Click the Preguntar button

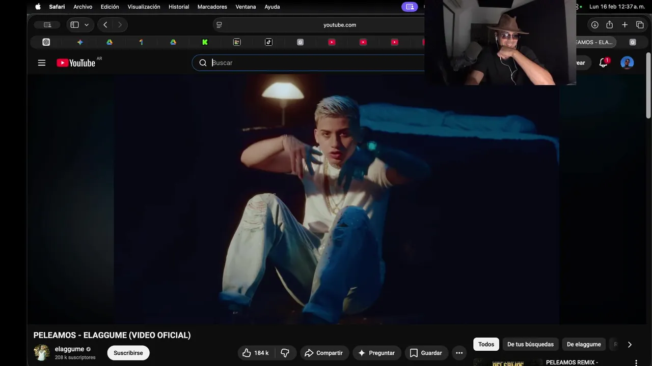pyautogui.click(x=377, y=353)
